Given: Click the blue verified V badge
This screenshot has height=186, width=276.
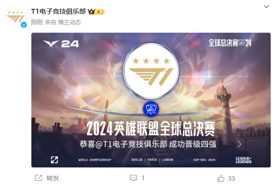Looking at the screenshot, I should coord(24,25).
